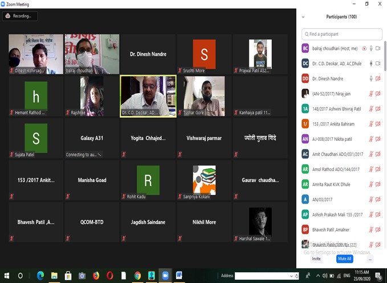Select participant Amrita Raut KVK Dhule
This screenshot has height=283, width=387.
[341, 184]
